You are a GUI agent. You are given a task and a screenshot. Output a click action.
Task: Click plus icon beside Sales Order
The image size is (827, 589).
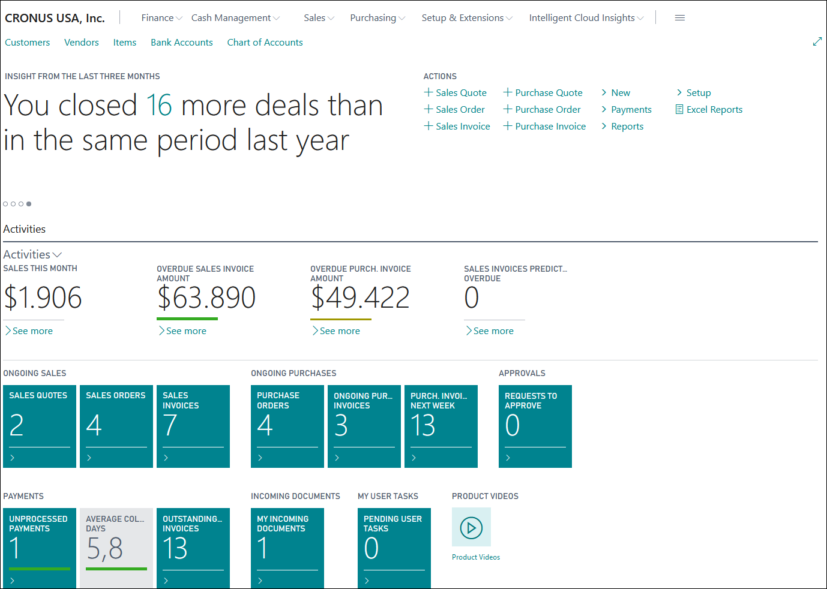click(x=428, y=109)
